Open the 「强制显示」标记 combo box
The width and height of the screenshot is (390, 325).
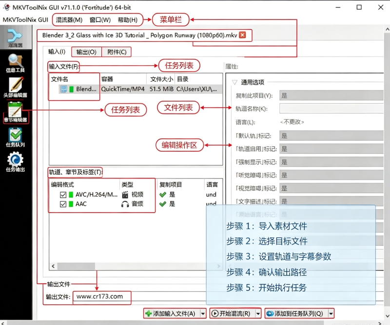point(331,162)
